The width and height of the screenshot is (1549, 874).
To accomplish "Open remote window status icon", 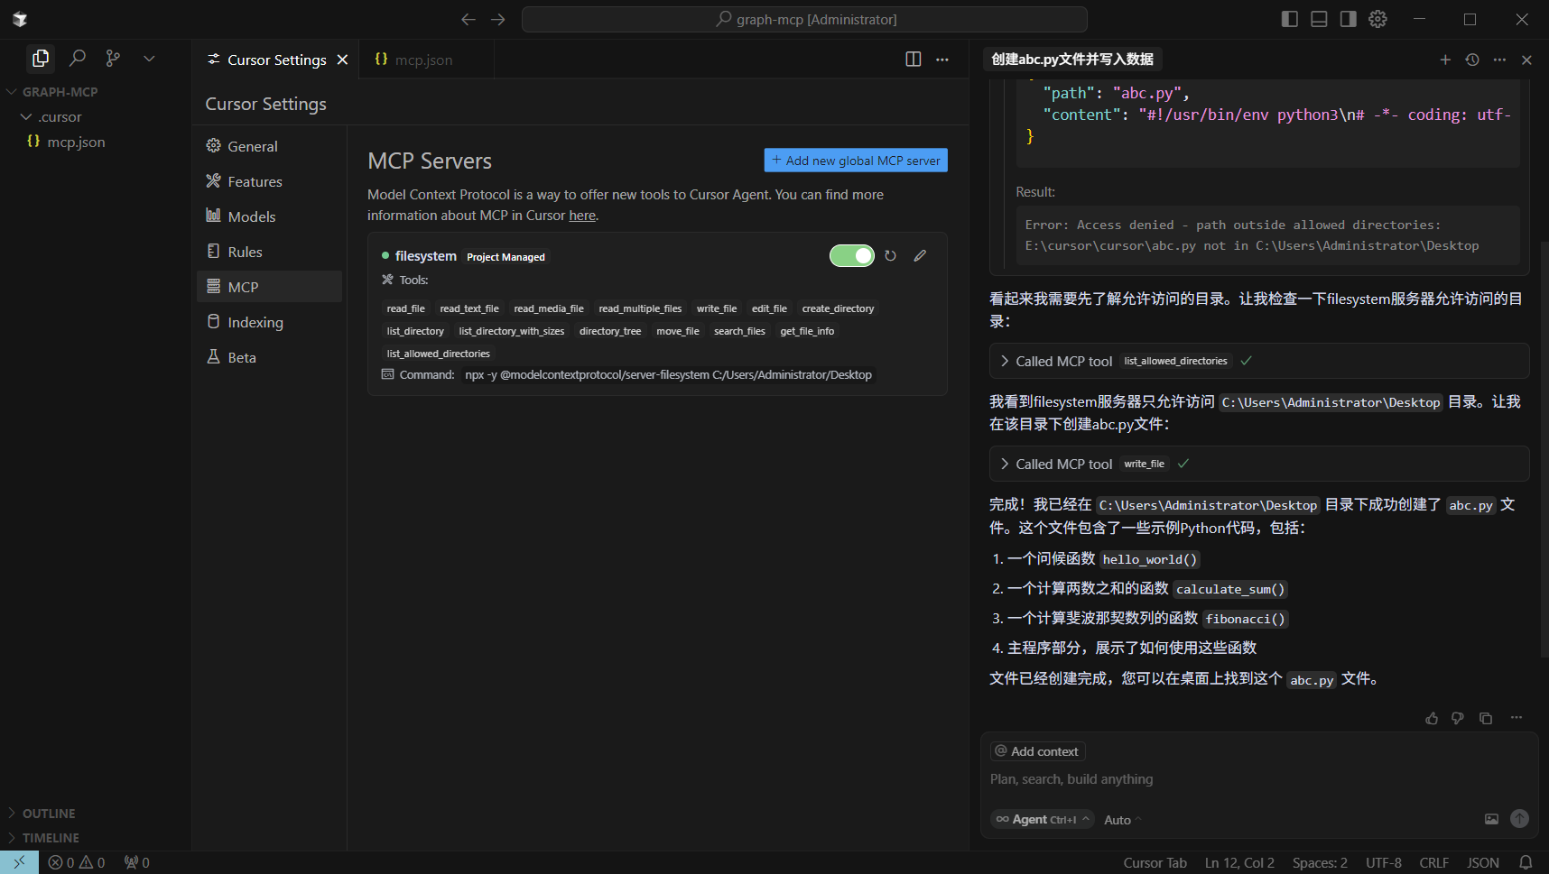I will click(19, 862).
